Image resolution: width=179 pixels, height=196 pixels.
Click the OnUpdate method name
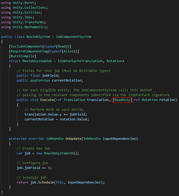click(x=73, y=139)
